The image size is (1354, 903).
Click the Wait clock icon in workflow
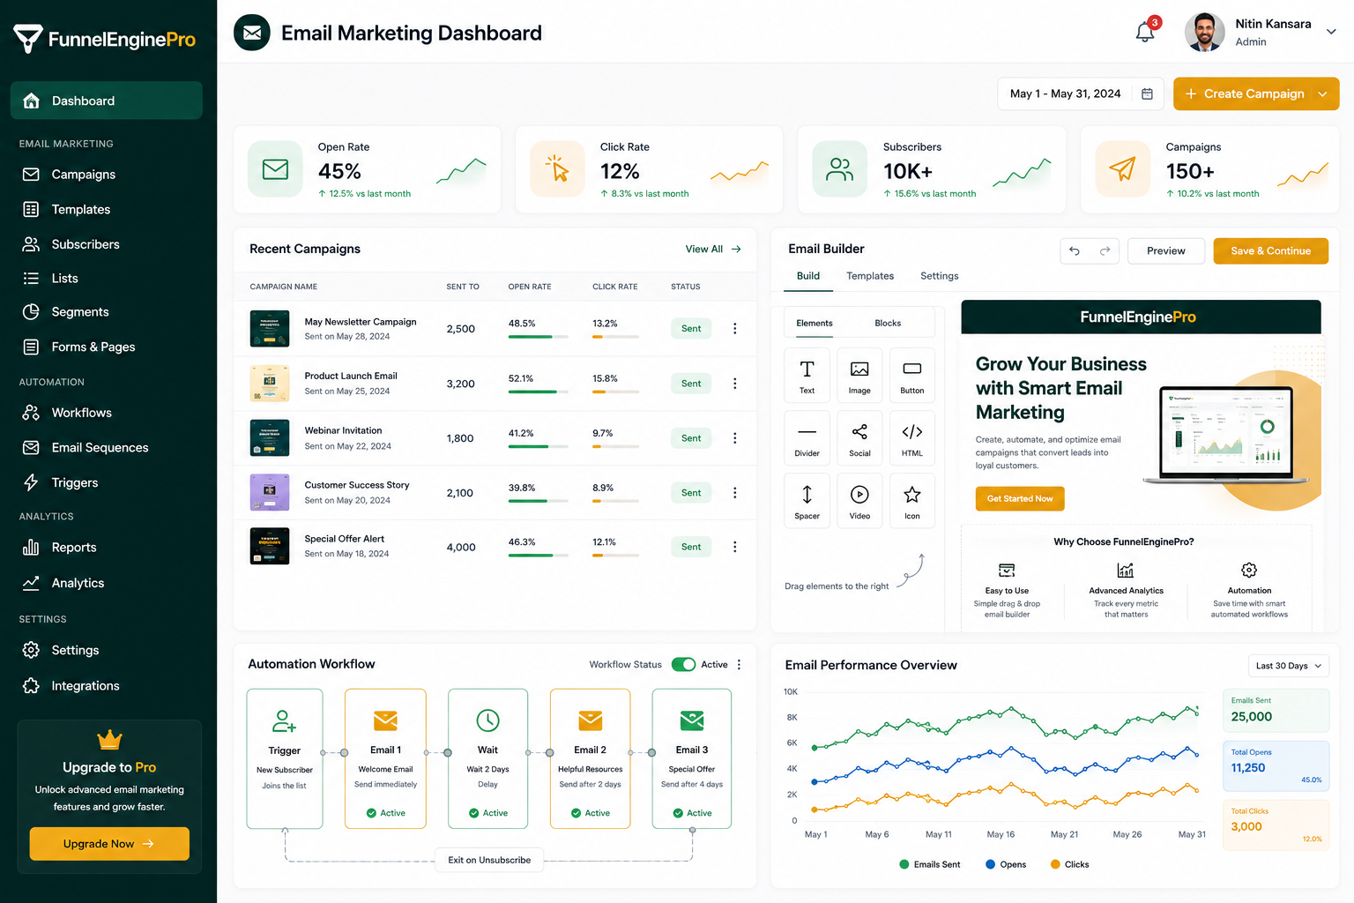(487, 720)
